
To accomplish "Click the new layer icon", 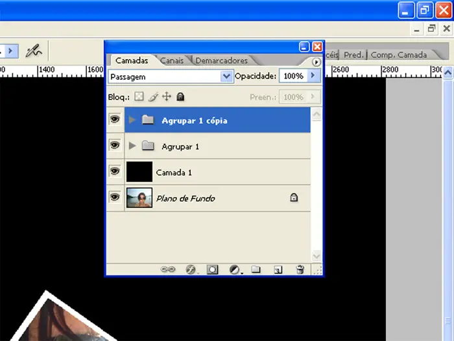I will (x=278, y=270).
